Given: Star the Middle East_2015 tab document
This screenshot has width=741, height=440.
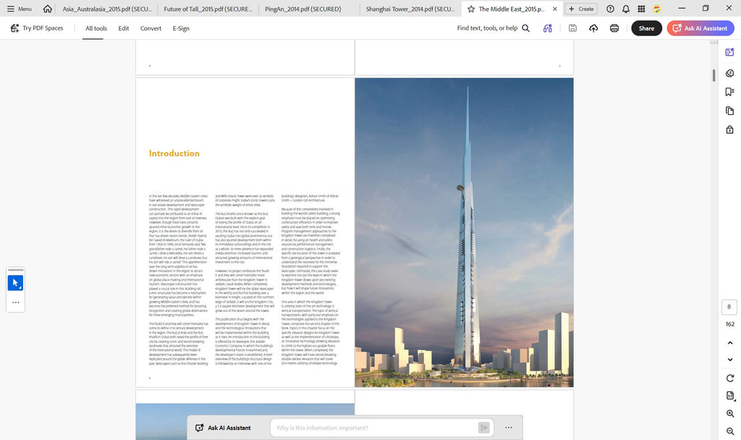Looking at the screenshot, I should click(470, 9).
